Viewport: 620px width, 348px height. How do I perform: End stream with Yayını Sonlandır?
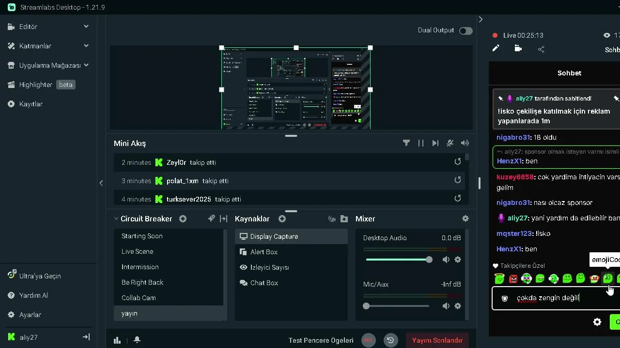tap(437, 340)
